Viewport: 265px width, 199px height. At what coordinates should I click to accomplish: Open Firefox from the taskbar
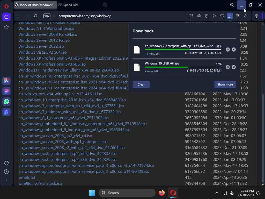point(162,193)
